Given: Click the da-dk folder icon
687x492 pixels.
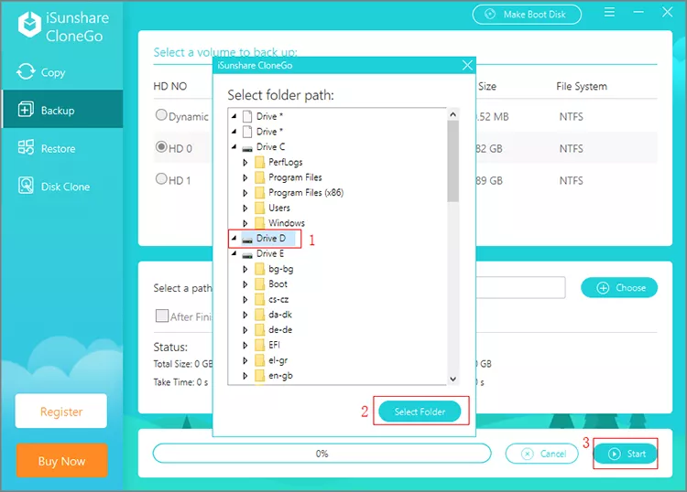Looking at the screenshot, I should [260, 315].
